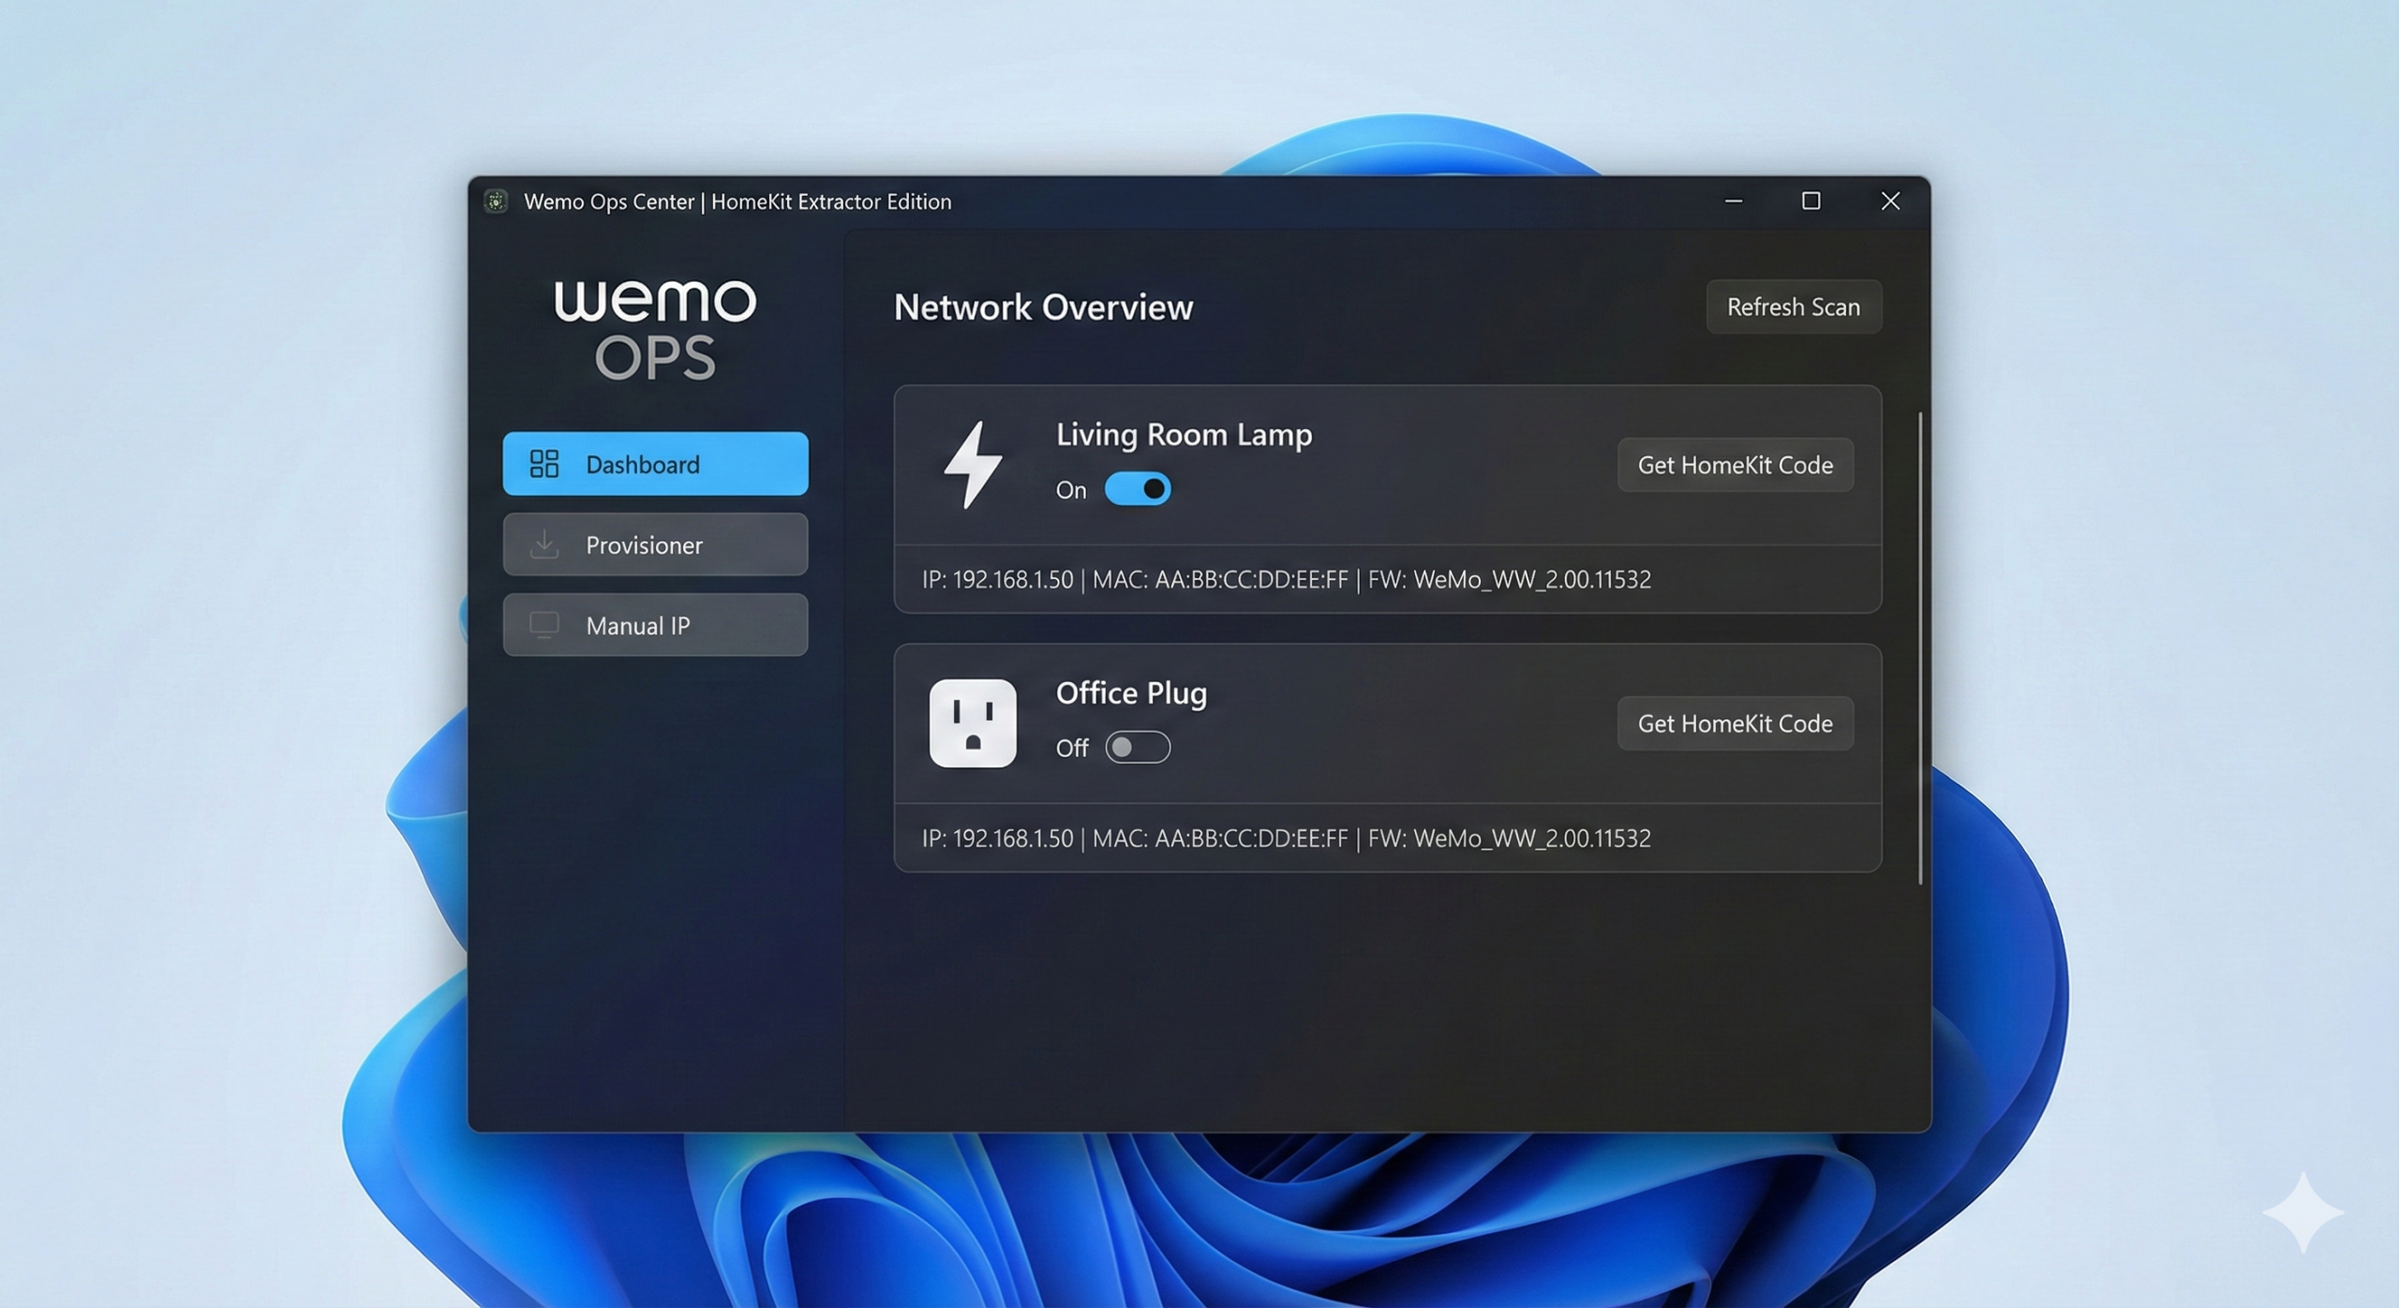Viewport: 2399px width, 1308px height.
Task: Click the app icon in title bar
Action: pyautogui.click(x=496, y=201)
